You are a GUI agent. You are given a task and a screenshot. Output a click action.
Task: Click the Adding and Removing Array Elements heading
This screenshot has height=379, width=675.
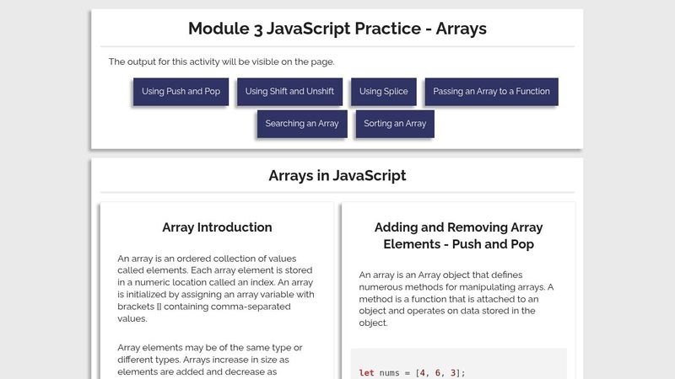458,236
